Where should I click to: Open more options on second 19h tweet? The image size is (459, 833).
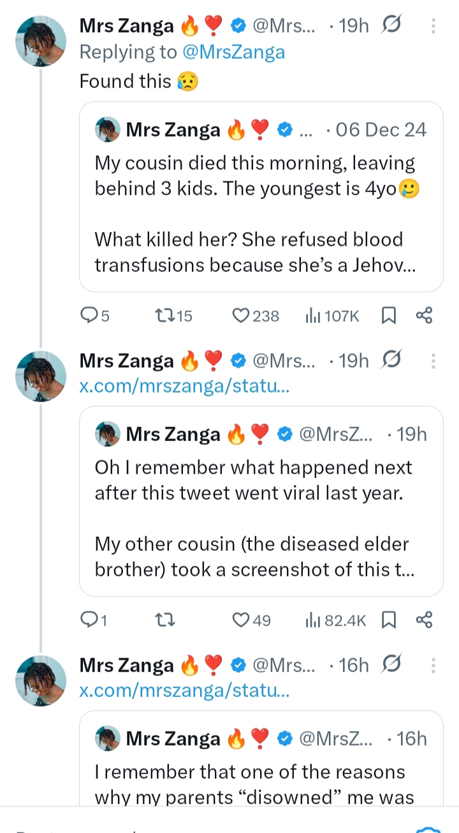tap(433, 361)
